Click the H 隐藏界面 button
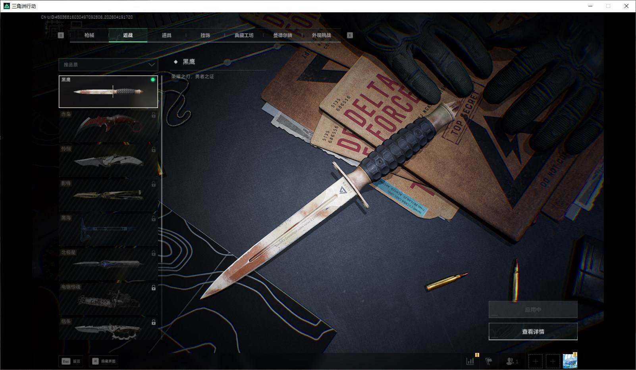 [x=104, y=361]
